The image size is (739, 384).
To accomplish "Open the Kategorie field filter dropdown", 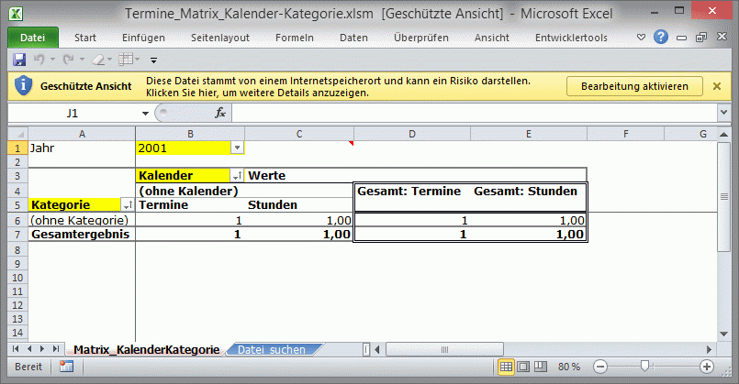I will point(127,205).
